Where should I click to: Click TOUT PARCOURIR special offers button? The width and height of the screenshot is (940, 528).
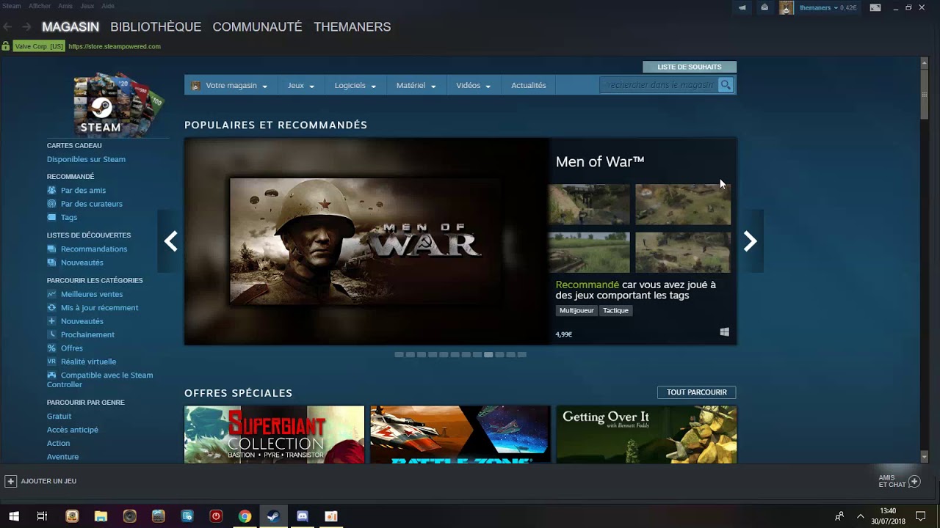pos(696,392)
